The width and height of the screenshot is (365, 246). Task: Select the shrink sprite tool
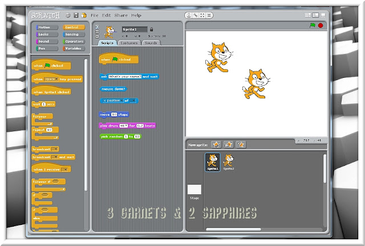209,15
